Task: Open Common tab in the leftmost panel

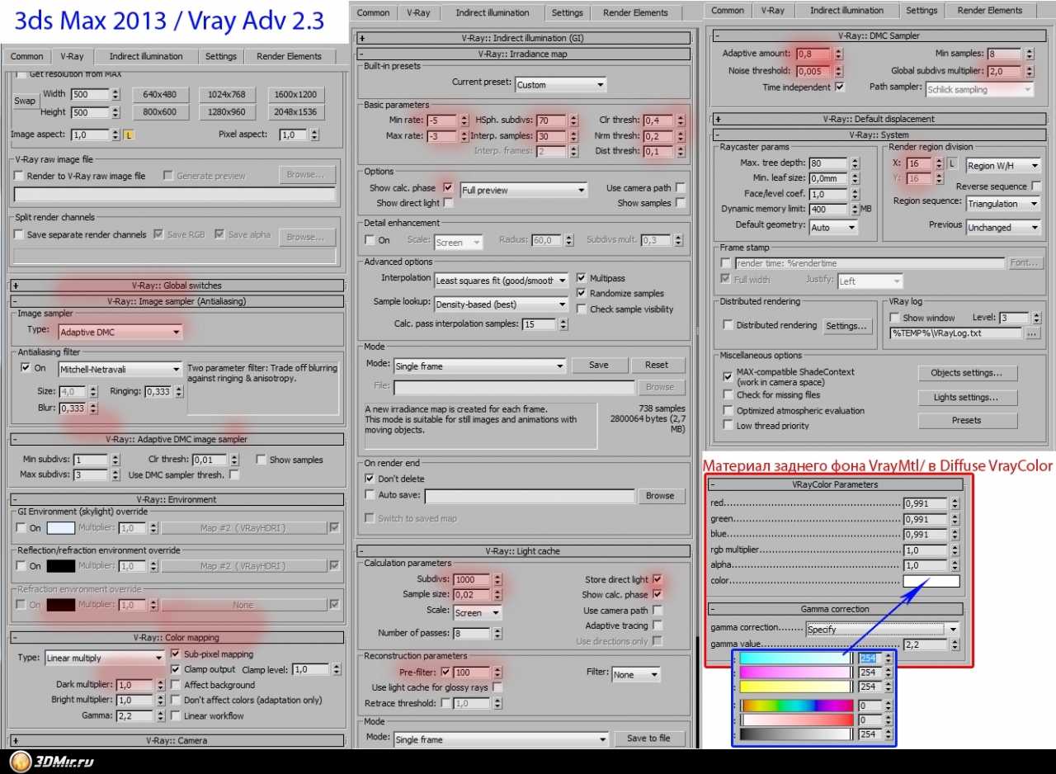Action: [26, 56]
